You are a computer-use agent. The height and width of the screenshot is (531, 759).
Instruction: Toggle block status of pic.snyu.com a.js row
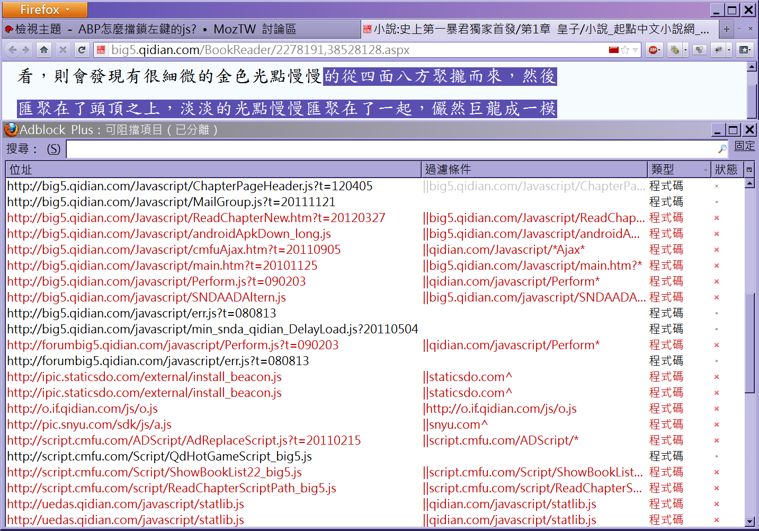click(x=717, y=424)
